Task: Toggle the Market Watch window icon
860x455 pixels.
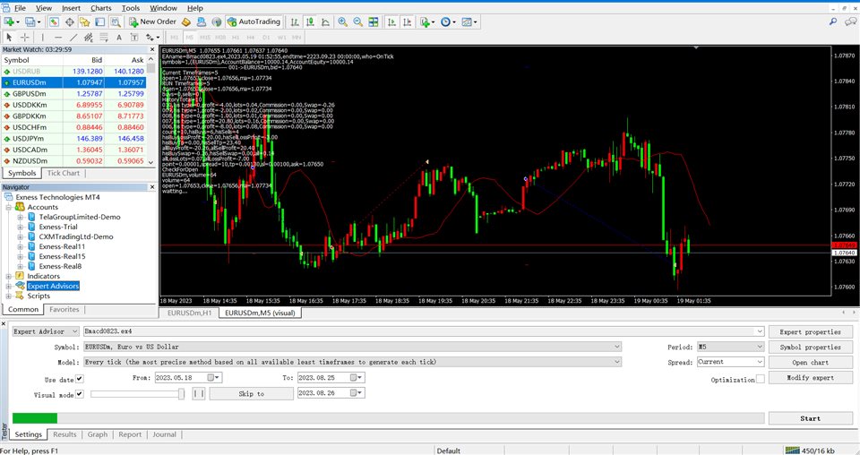Action: (x=54, y=21)
